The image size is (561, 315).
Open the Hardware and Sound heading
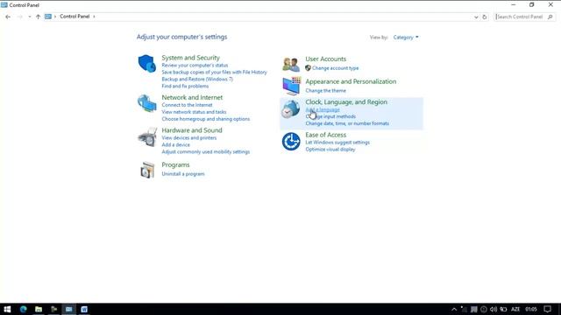click(192, 130)
